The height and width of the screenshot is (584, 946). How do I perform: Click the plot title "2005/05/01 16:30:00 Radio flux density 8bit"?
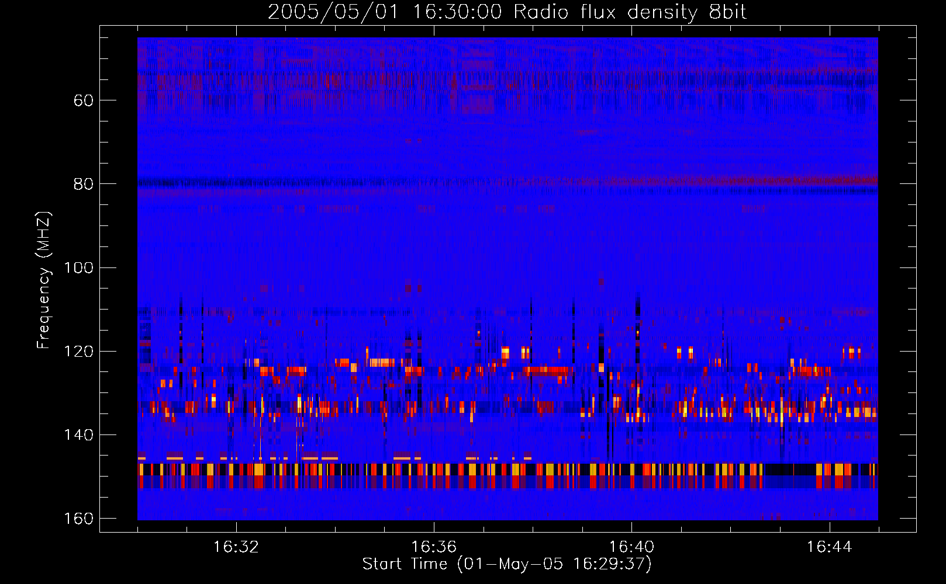click(x=507, y=12)
